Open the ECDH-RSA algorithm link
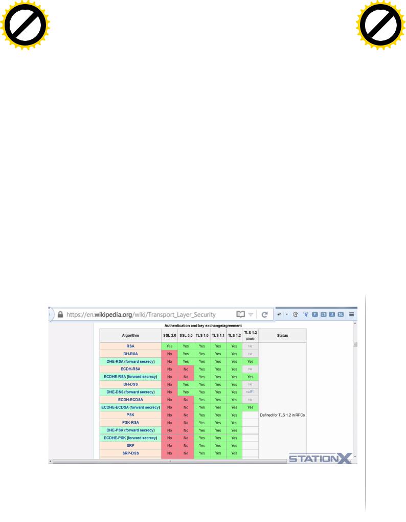This screenshot has height=522, width=406. click(130, 369)
